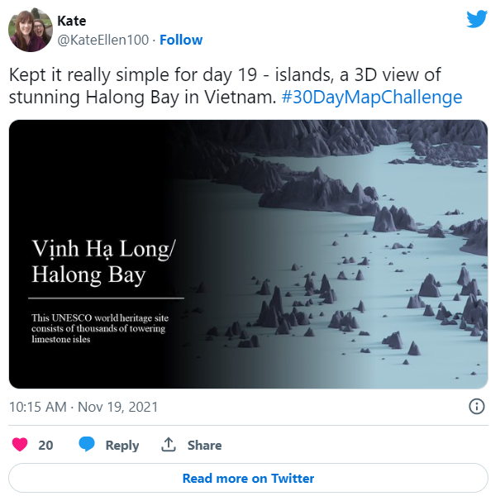Click the Share text label

coord(204,445)
